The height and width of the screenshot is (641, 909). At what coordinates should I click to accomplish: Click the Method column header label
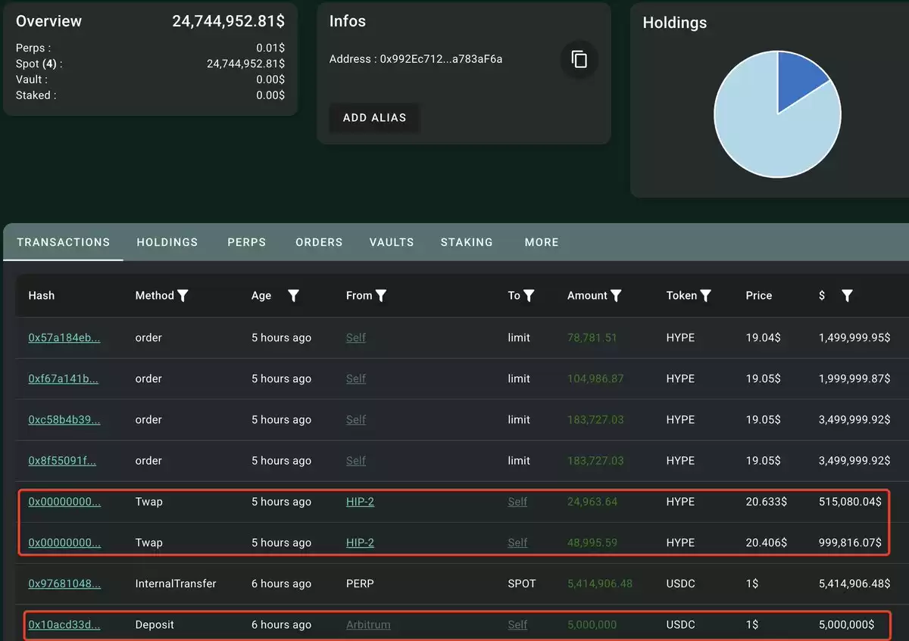(x=155, y=296)
